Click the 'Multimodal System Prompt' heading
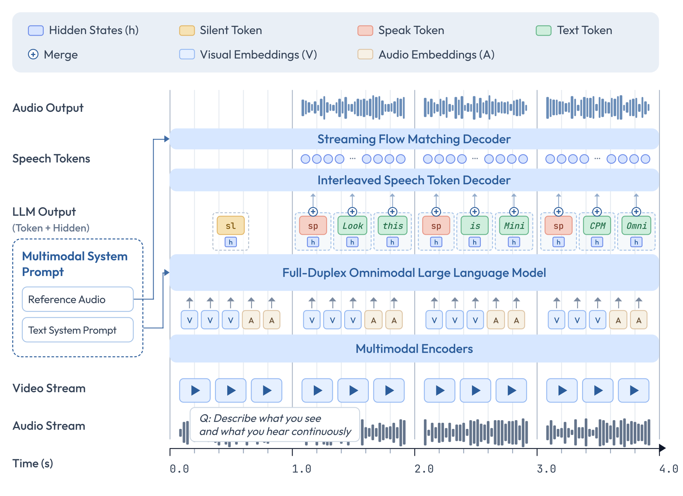The image size is (683, 496). click(75, 264)
